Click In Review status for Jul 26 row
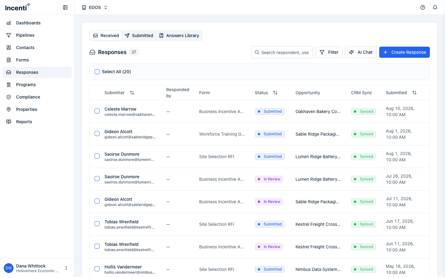The width and height of the screenshot is (445, 278). click(269, 179)
